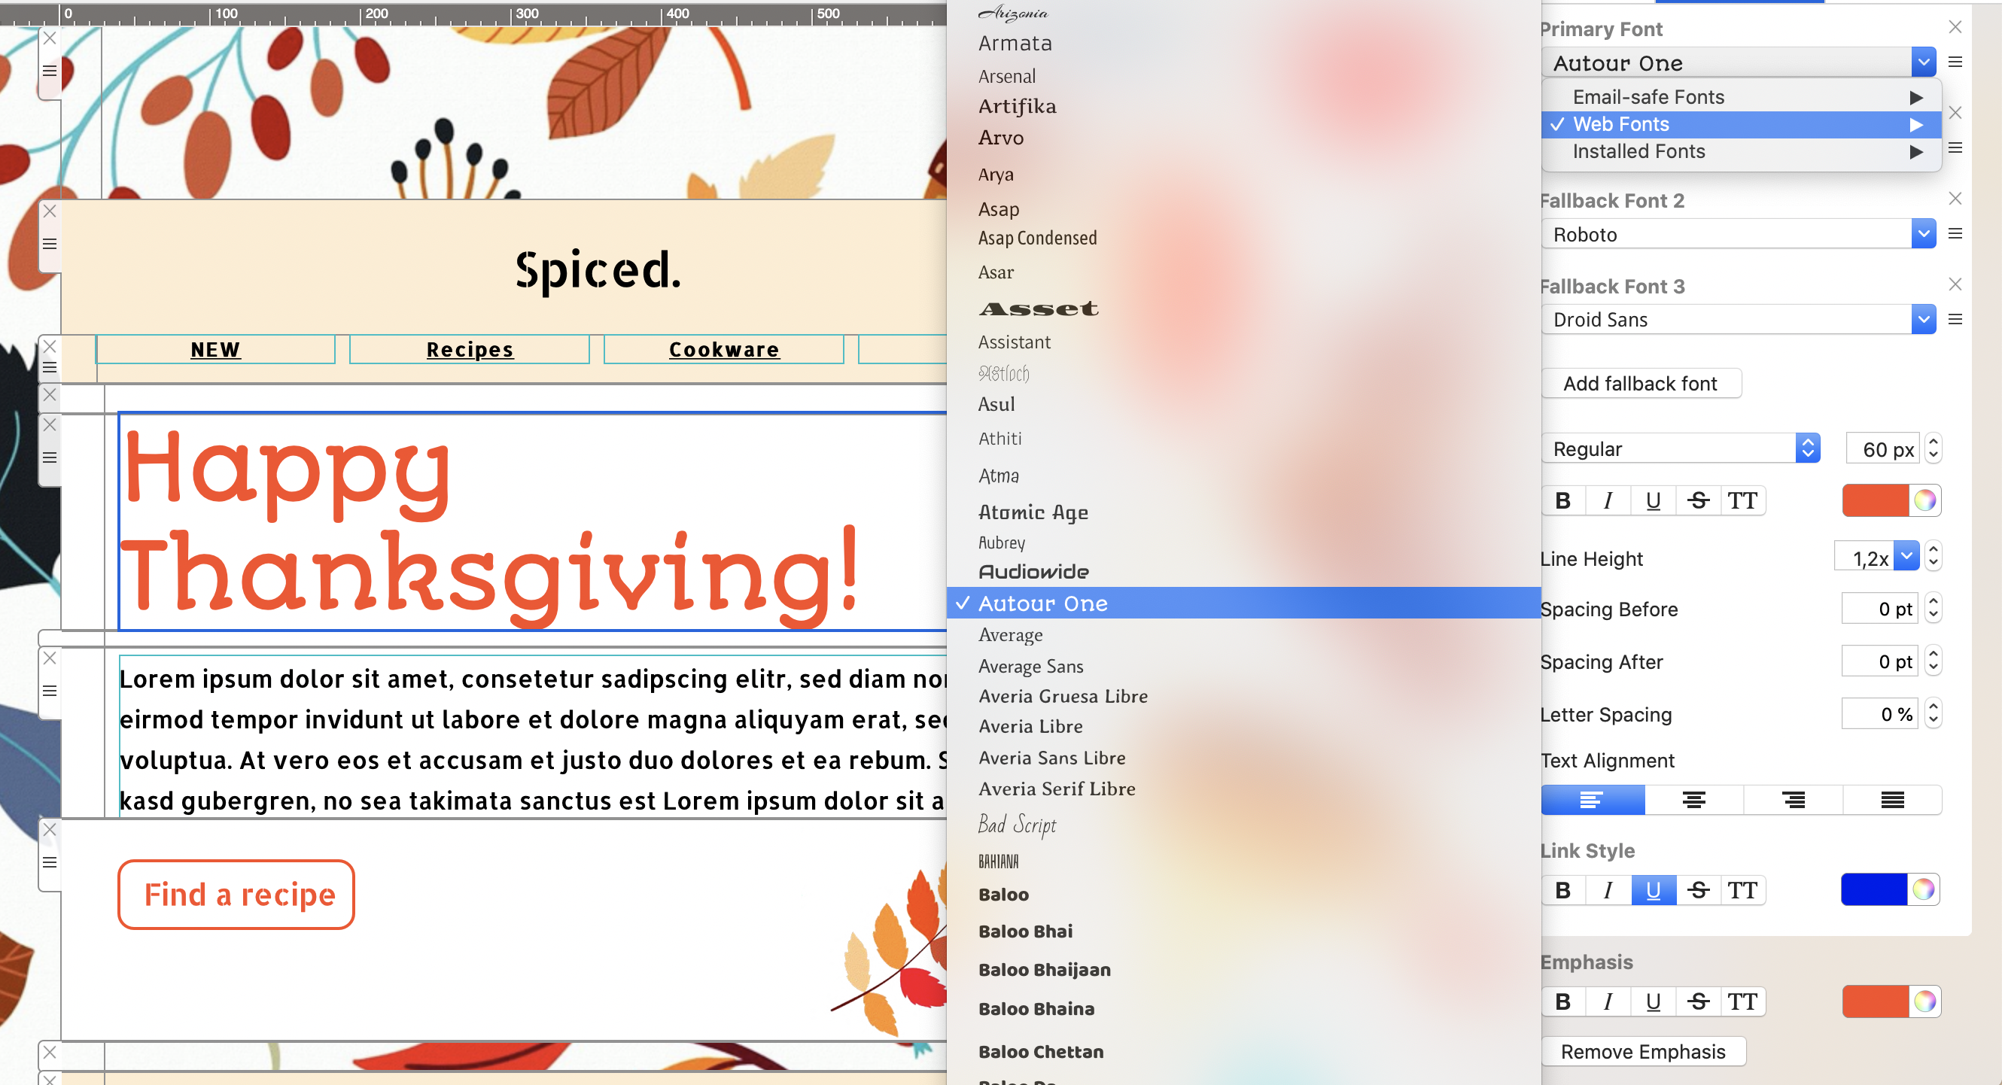2002x1085 pixels.
Task: Click the Strikethrough formatting icon
Action: click(x=1699, y=501)
